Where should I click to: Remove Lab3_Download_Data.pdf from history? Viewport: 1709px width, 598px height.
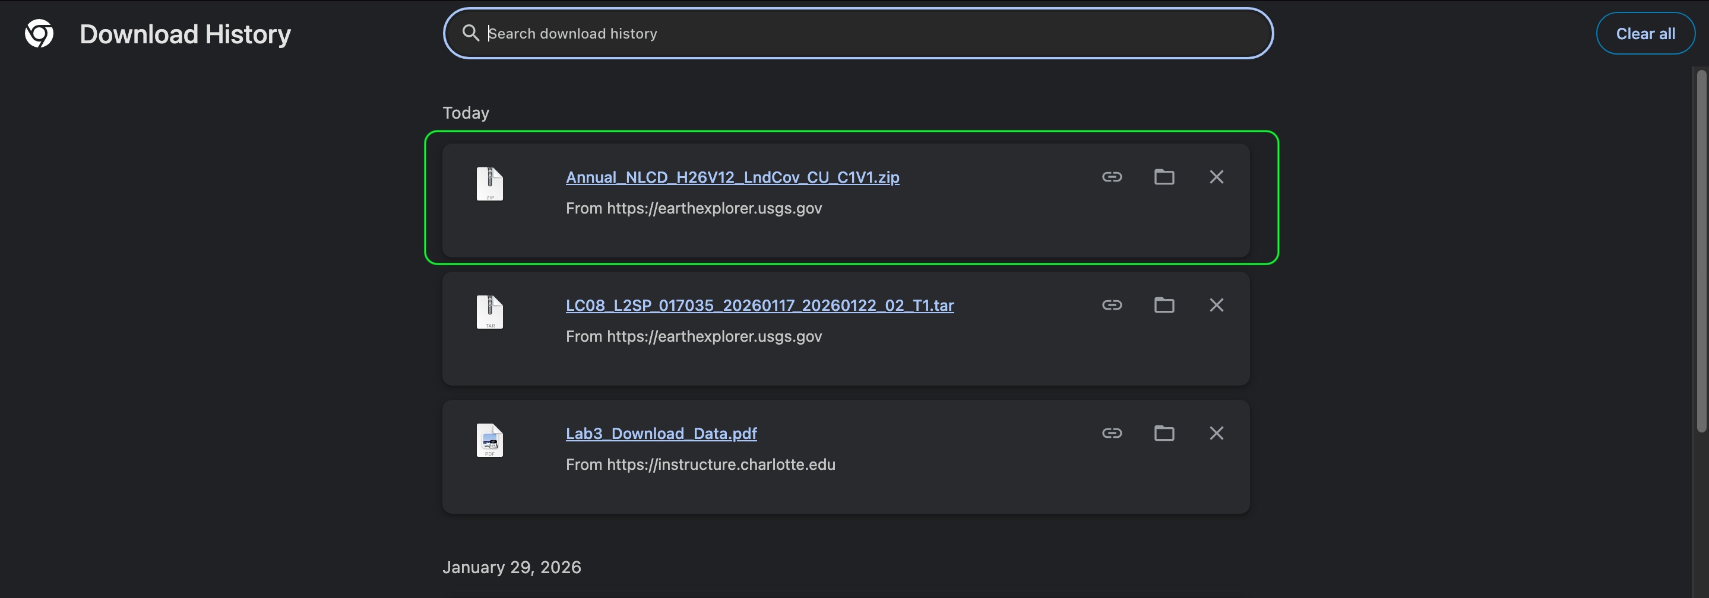[1216, 433]
